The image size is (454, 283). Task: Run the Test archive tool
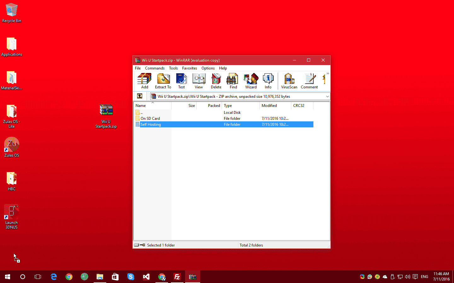click(181, 81)
